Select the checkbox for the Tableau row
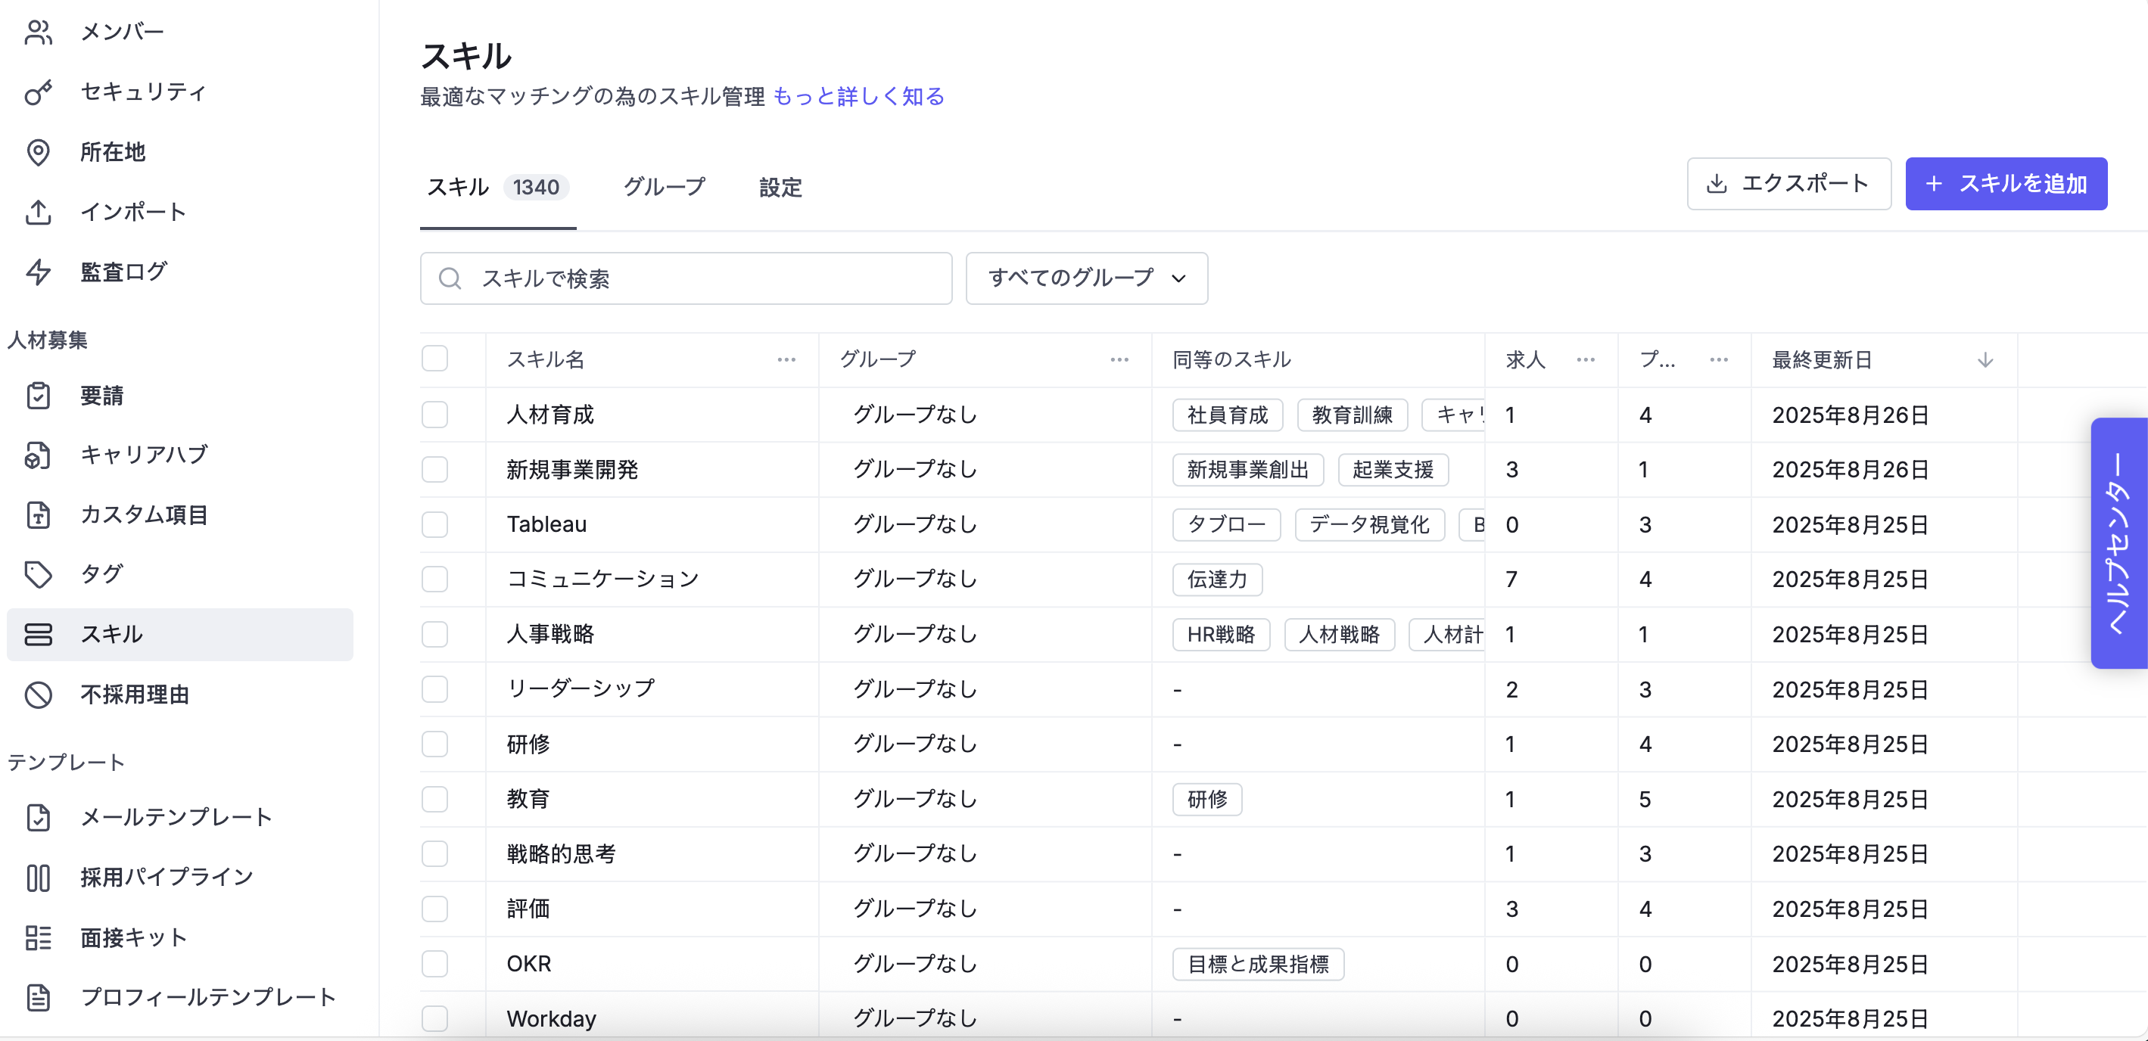Image resolution: width=2148 pixels, height=1041 pixels. pos(434,524)
